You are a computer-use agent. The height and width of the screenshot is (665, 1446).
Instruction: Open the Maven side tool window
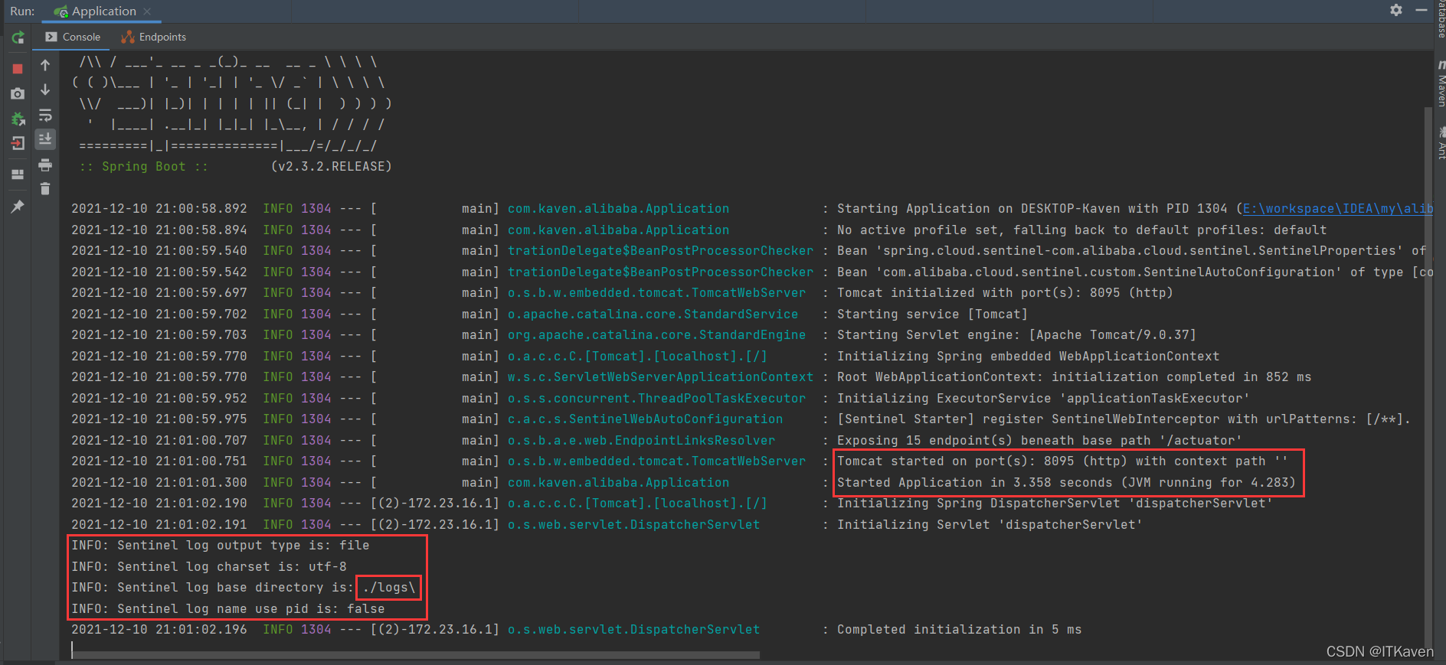(1441, 84)
